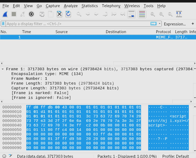This screenshot has width=196, height=158.
Task: Click the expert information circle icon
Action: click(4, 156)
